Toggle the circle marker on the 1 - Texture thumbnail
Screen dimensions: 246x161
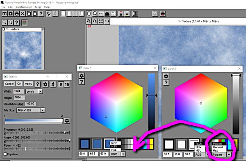click(3, 29)
